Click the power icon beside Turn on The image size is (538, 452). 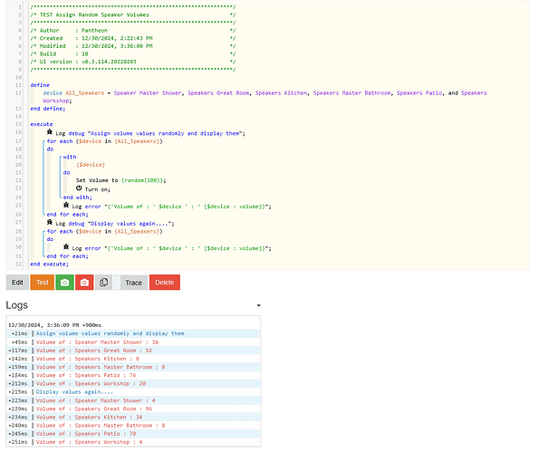[x=79, y=188]
